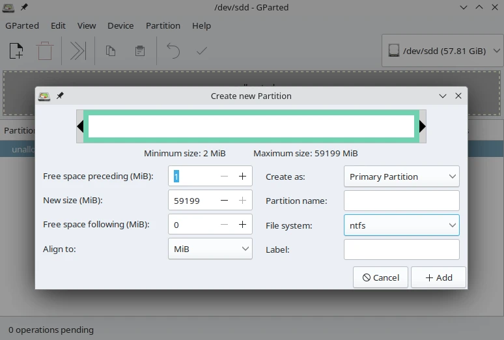The width and height of the screenshot is (504, 340).
Task: Open the Align to MiB dropdown
Action: click(210, 249)
